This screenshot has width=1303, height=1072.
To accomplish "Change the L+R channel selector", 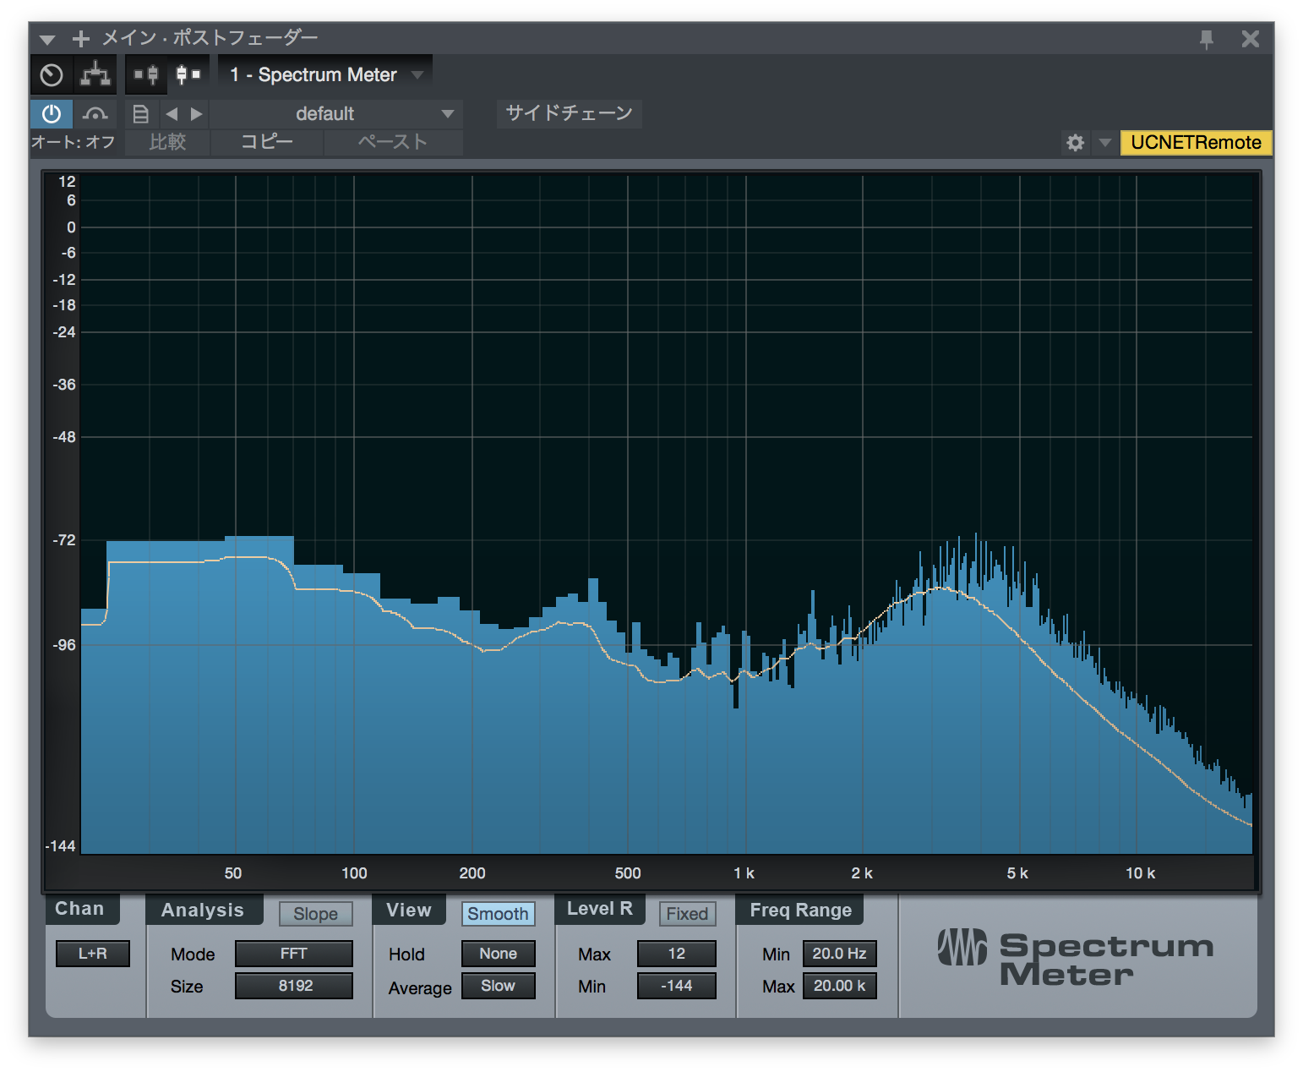I will click(x=92, y=954).
